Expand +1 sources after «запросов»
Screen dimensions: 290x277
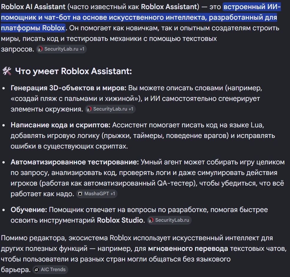(82, 49)
